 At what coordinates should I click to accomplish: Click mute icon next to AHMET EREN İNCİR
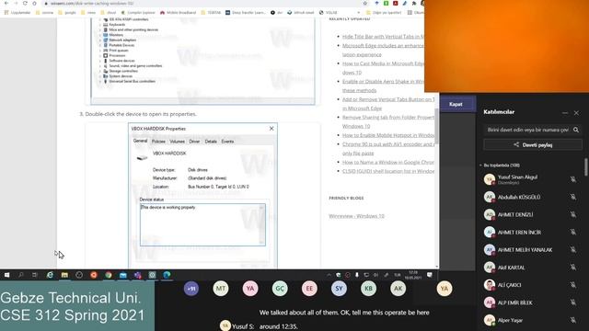pos(572,232)
